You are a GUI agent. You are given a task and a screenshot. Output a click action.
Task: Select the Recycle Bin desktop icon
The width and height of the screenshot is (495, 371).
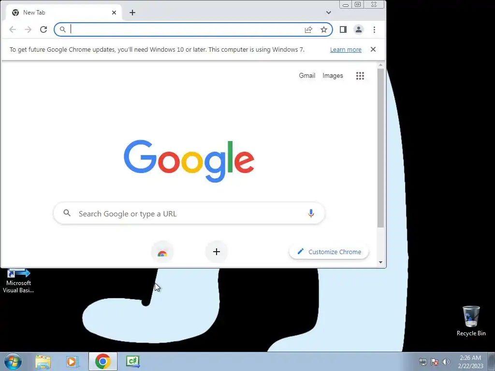(471, 321)
